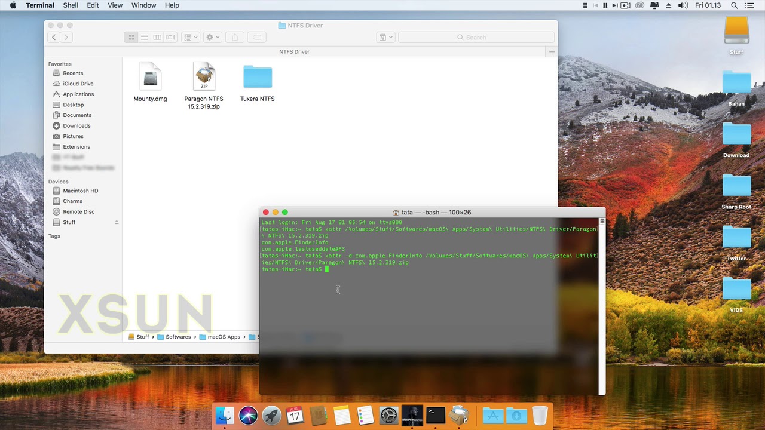
Task: Click the skip next icon in menu bar
Action: coord(615,5)
